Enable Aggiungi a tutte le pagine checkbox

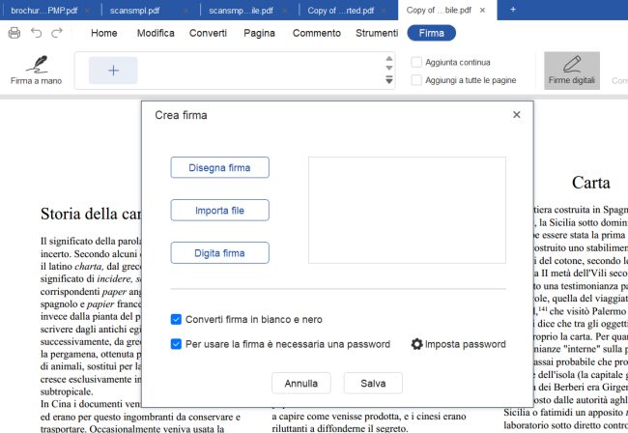coord(416,80)
